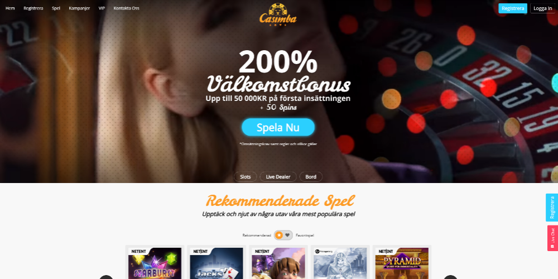Click the Casimba lion logo
558x279 pixels.
[x=278, y=15]
